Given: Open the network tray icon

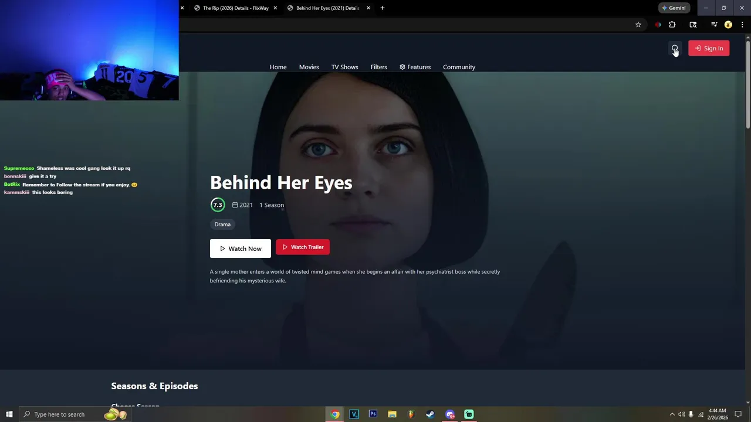Looking at the screenshot, I should [x=701, y=414].
